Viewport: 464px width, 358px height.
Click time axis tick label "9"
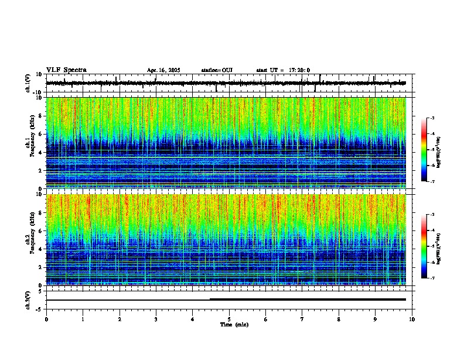[375, 319]
